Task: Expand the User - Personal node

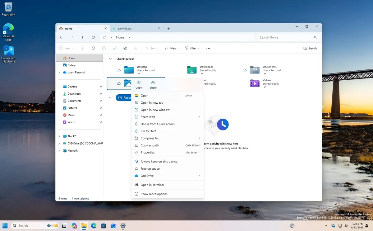Action: pyautogui.click(x=59, y=73)
